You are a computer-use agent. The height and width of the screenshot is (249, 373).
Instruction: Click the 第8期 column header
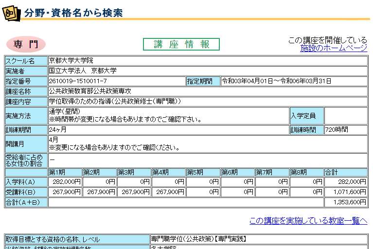tap(307, 173)
